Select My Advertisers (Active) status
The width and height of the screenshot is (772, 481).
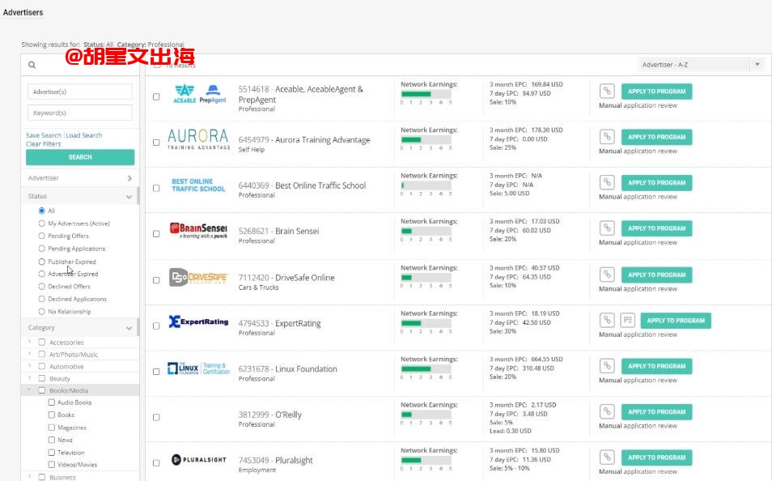pos(42,223)
